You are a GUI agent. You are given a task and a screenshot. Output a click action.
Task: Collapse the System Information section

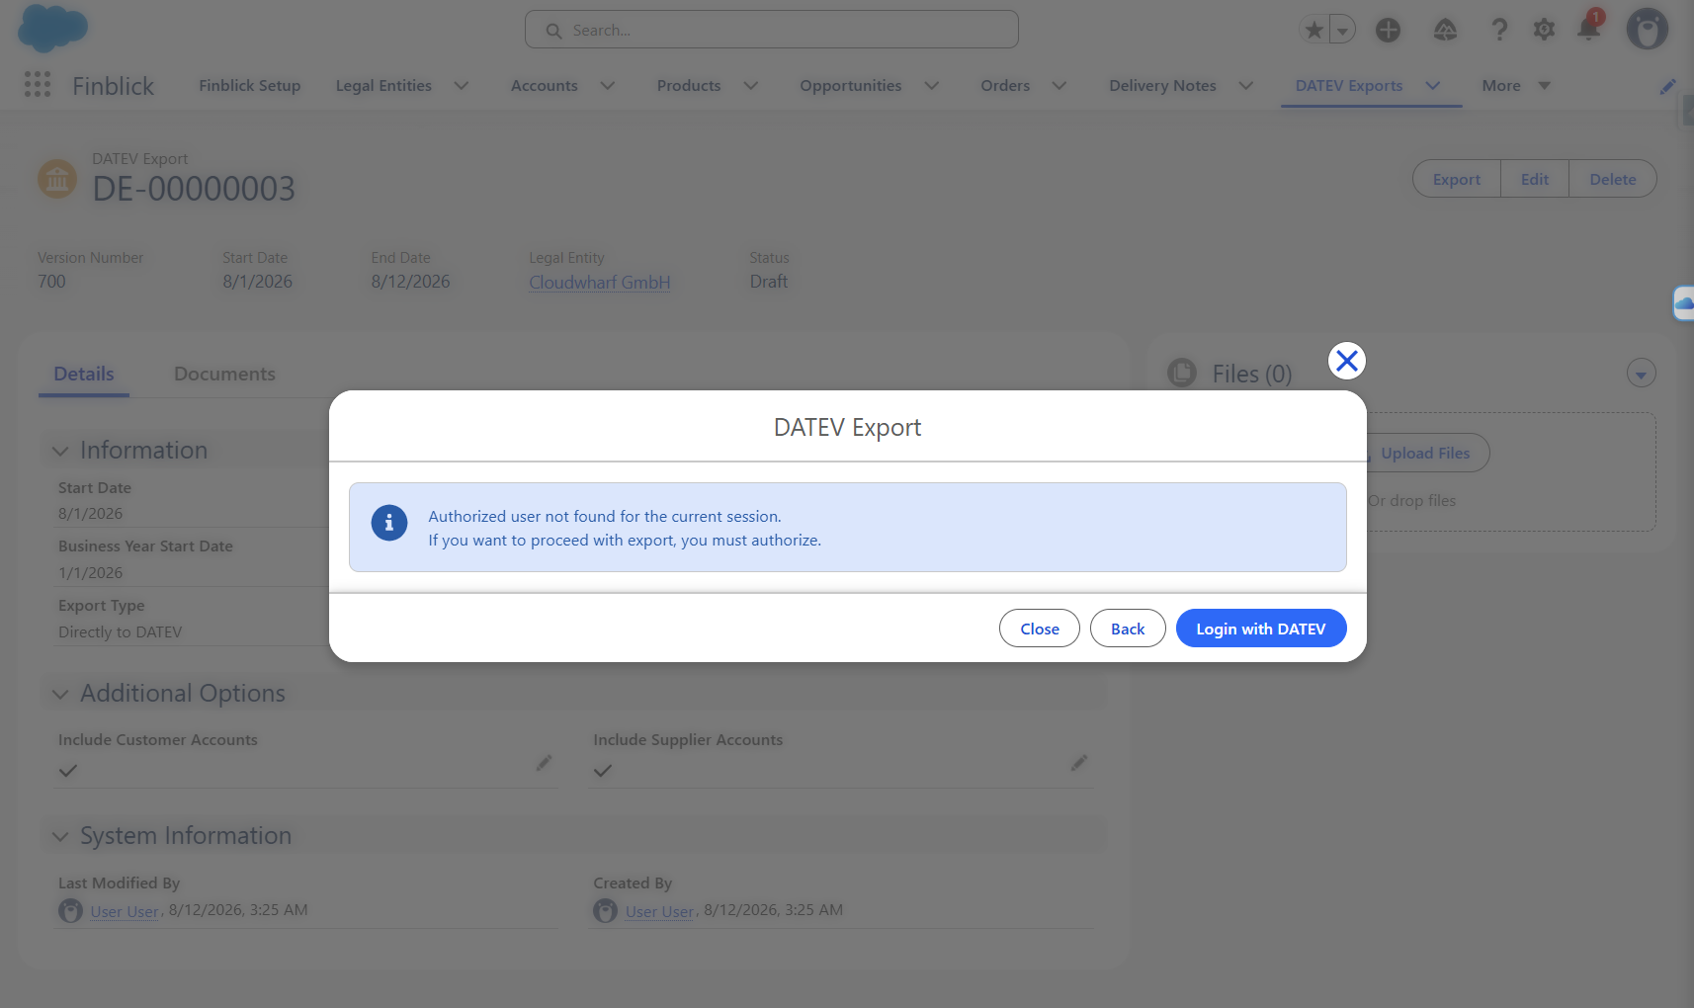(60, 837)
